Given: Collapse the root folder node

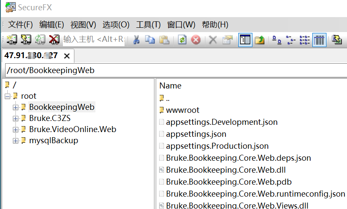Looking at the screenshot, I should point(8,96).
